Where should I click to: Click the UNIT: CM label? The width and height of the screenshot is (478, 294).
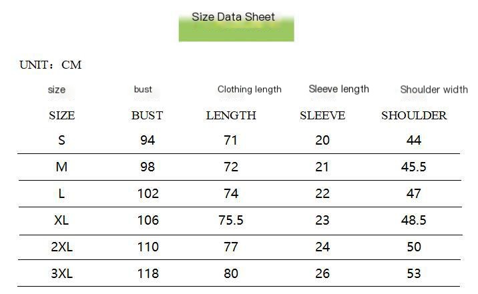point(51,65)
